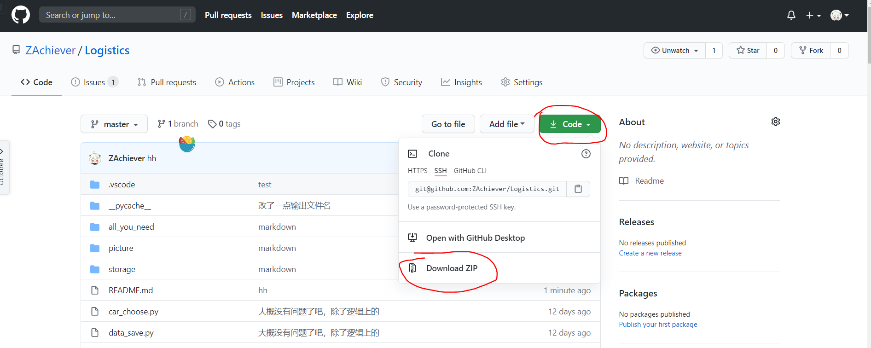Open the Unwatch dropdown

pos(675,50)
